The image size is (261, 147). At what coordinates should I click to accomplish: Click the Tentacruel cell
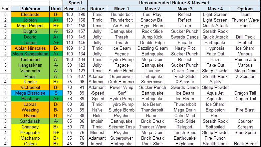pyautogui.click(x=30, y=60)
